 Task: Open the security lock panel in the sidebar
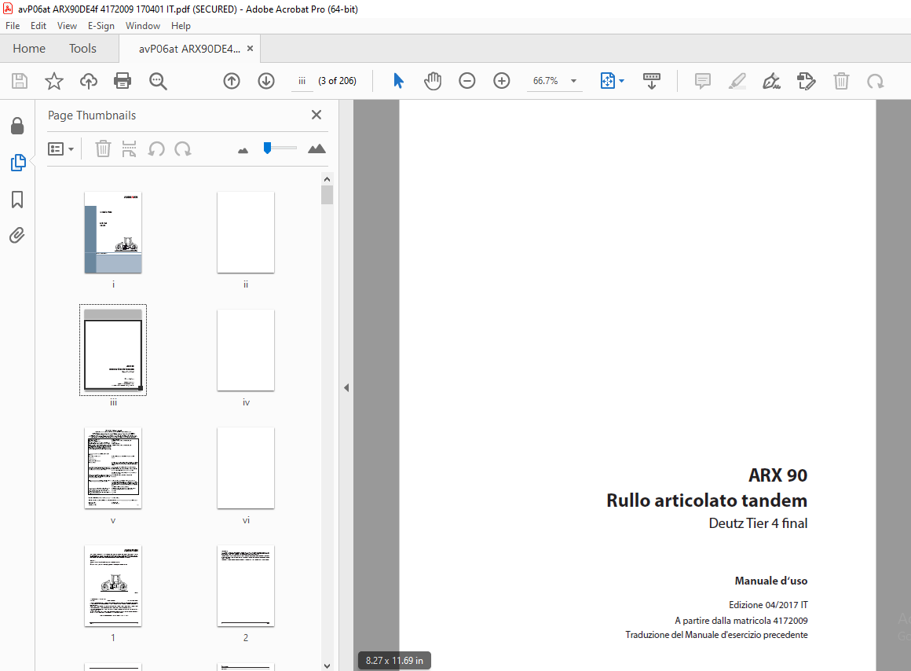coord(17,126)
